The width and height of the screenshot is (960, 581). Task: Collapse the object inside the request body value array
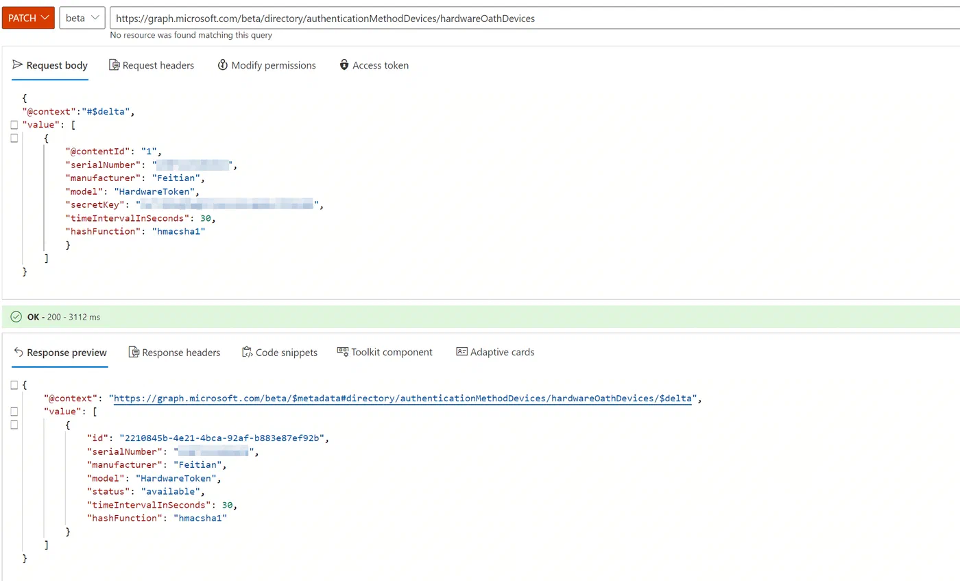pyautogui.click(x=14, y=138)
